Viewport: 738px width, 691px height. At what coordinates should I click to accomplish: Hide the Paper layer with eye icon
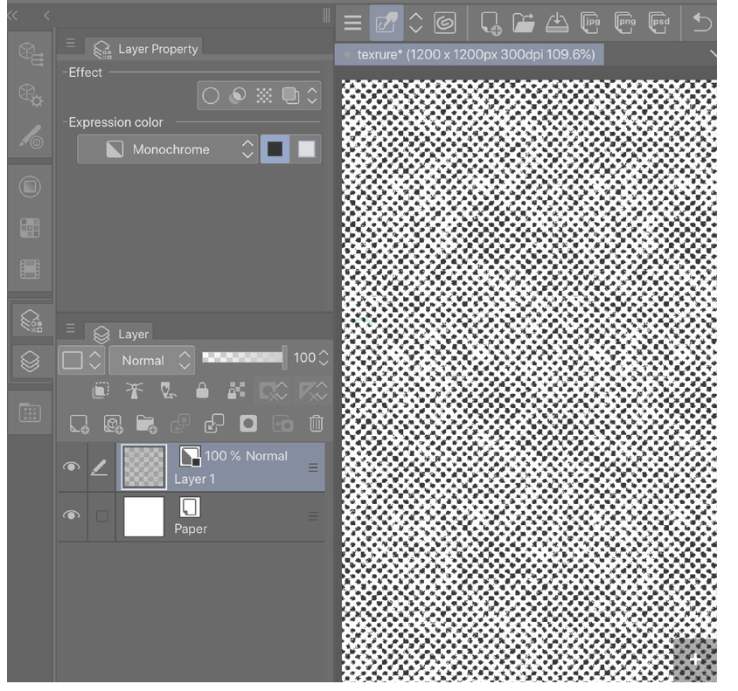pos(71,515)
